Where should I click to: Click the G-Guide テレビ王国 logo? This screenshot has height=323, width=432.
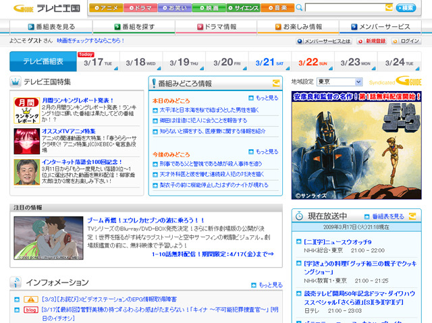[47, 8]
